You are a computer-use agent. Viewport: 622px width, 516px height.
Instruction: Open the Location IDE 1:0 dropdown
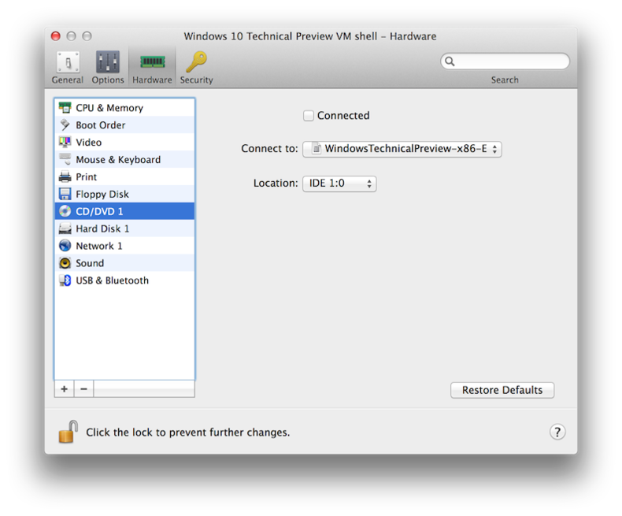click(x=339, y=184)
